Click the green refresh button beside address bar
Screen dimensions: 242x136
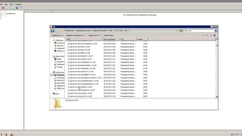tap(181, 31)
